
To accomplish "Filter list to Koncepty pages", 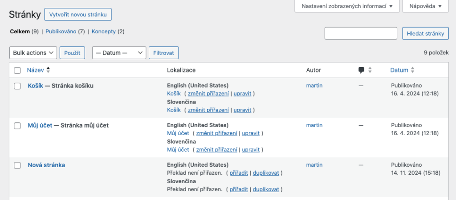I will (103, 32).
